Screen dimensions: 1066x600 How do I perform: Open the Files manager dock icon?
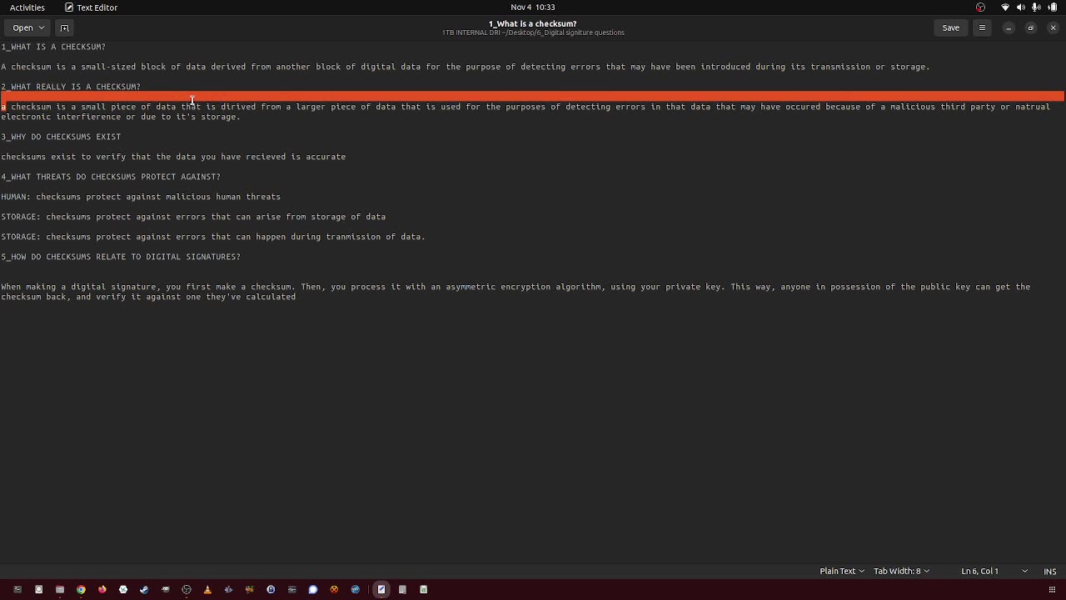click(60, 589)
